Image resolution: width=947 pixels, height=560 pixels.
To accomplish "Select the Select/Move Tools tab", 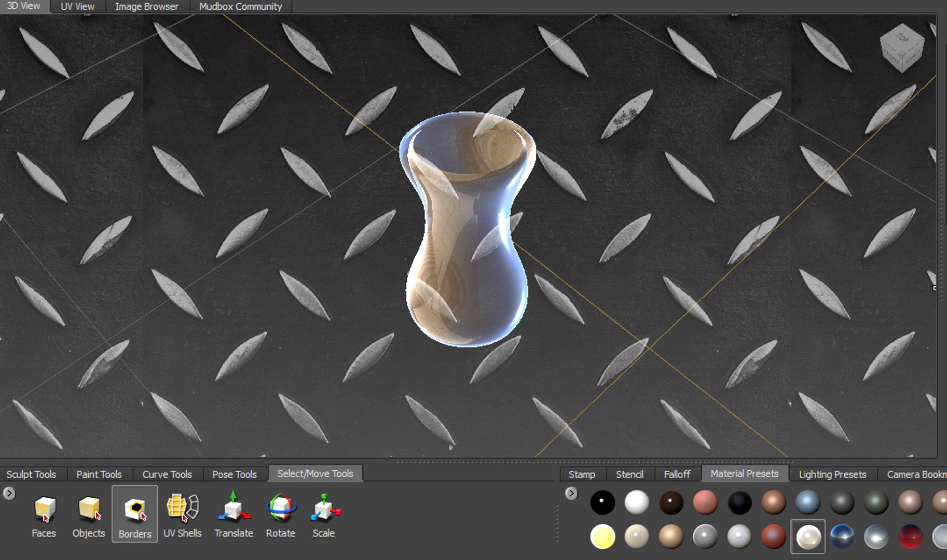I will coord(315,473).
